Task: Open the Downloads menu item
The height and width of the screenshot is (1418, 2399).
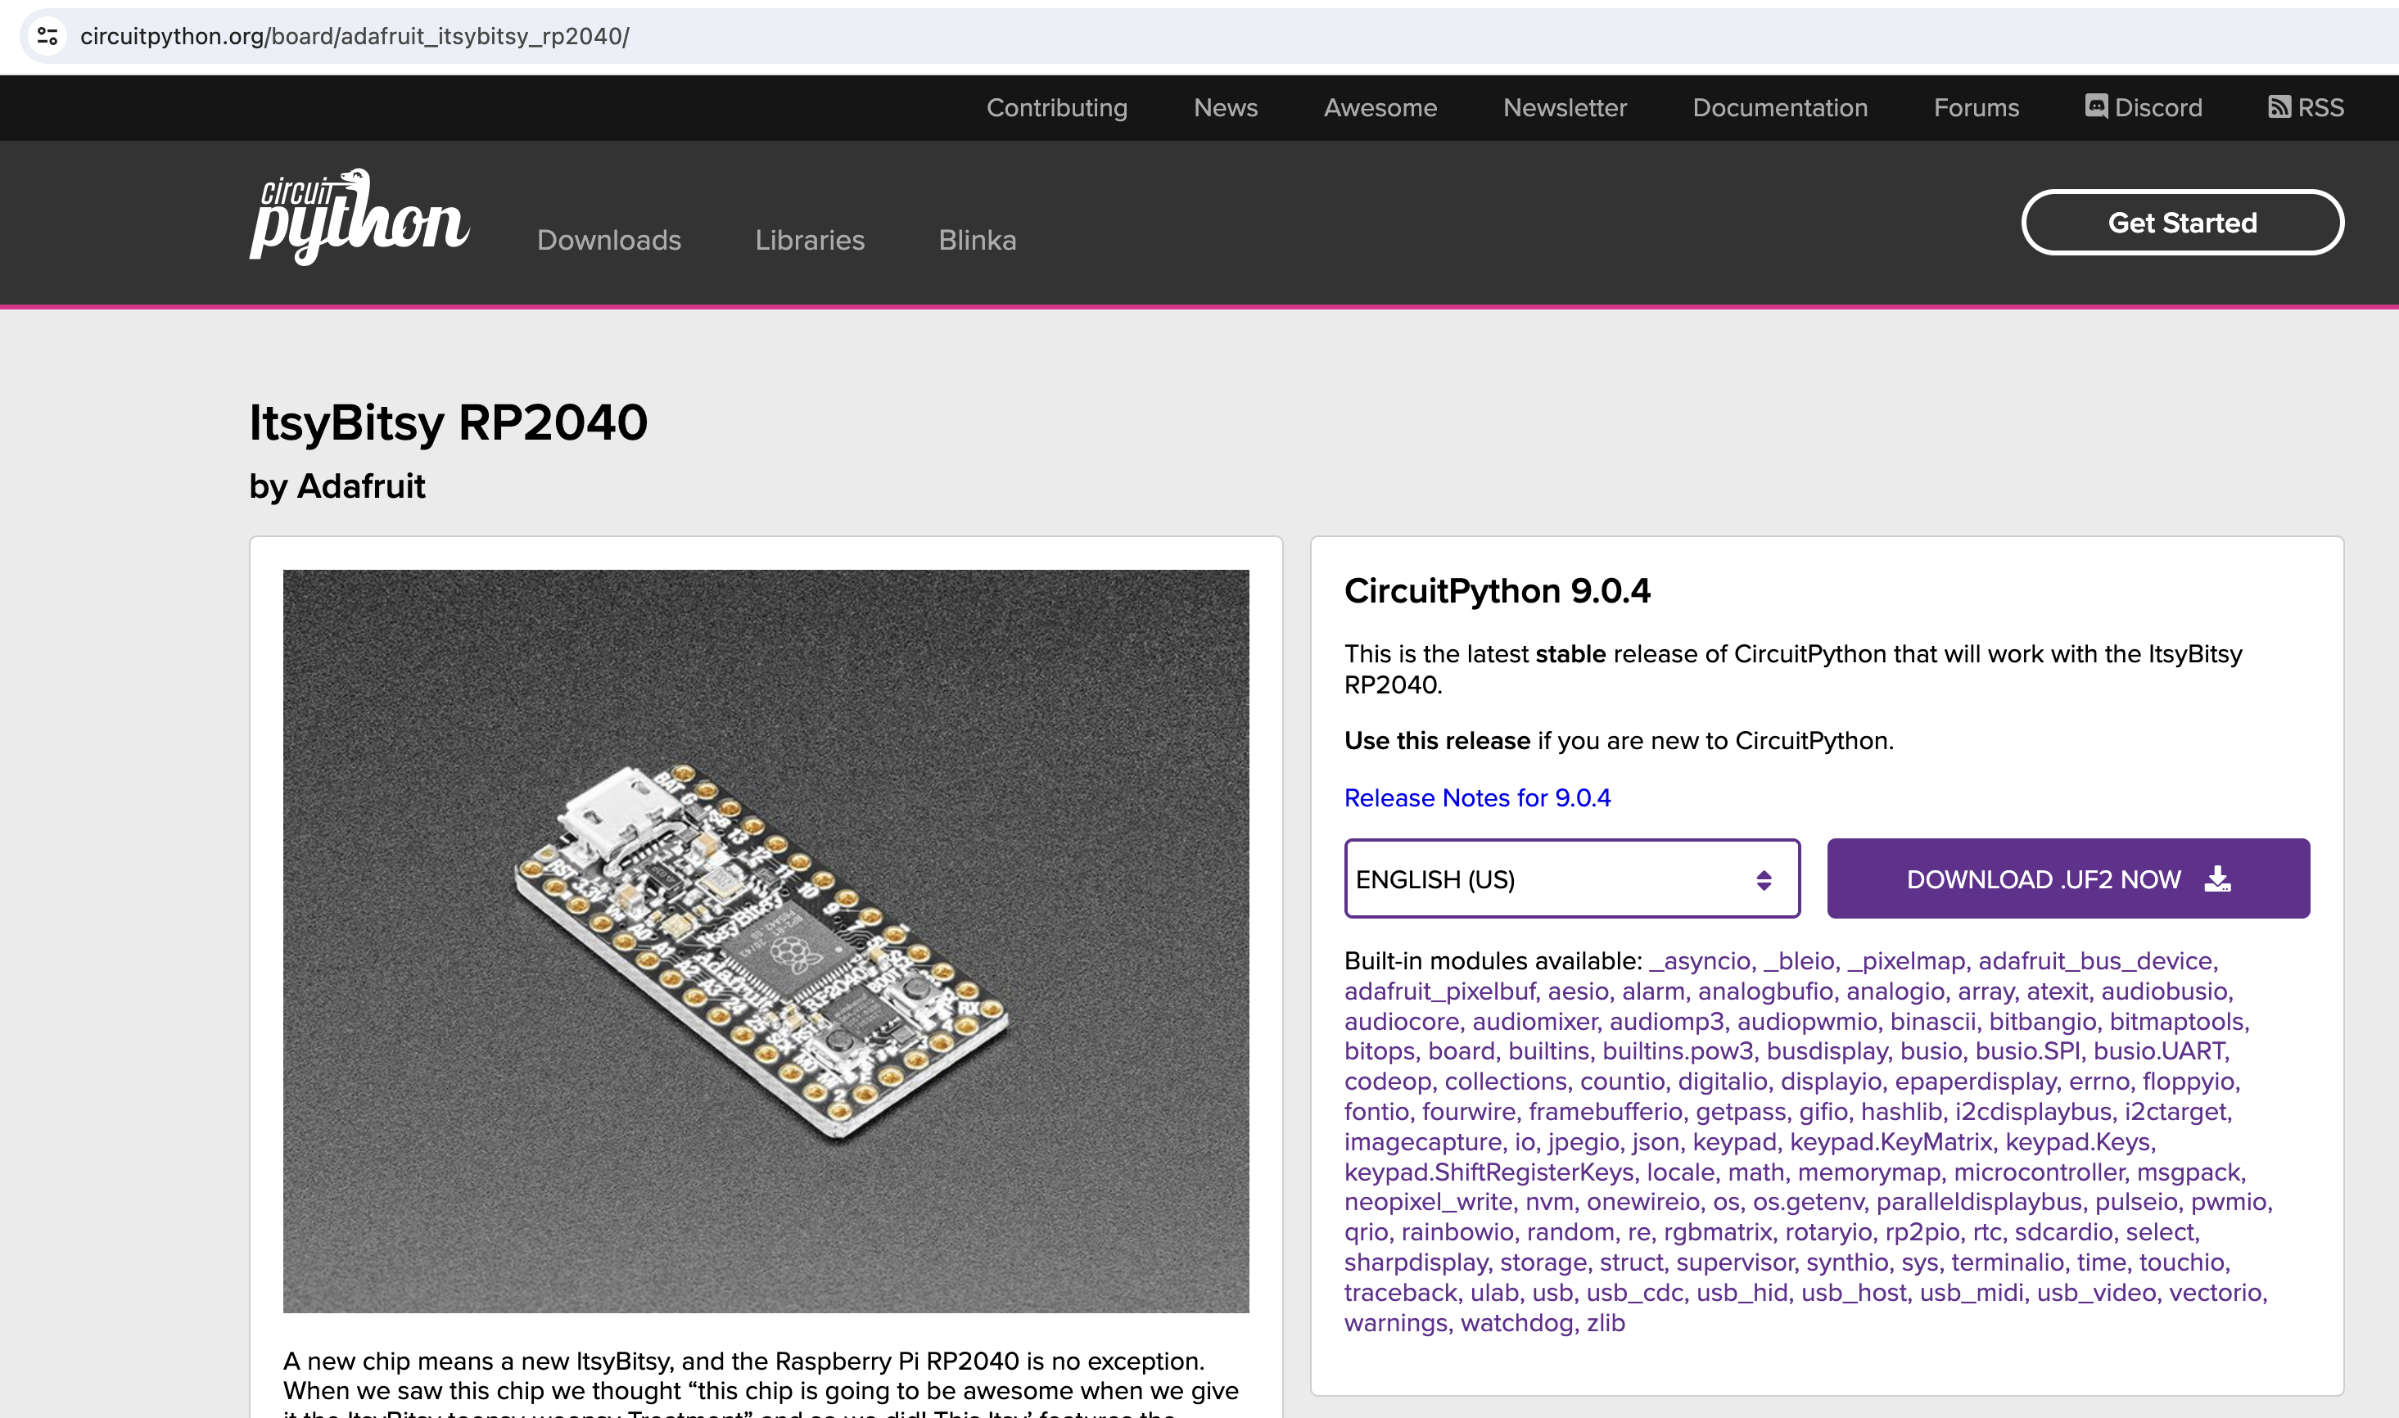Action: 608,240
